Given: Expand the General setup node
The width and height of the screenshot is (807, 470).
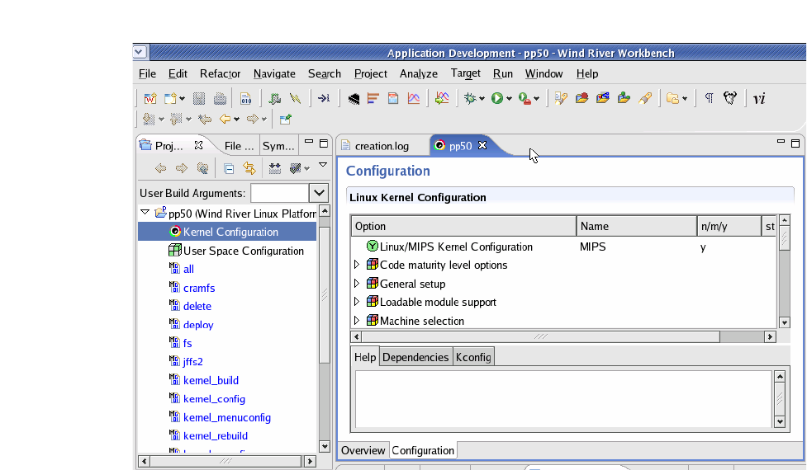Looking at the screenshot, I should point(357,284).
